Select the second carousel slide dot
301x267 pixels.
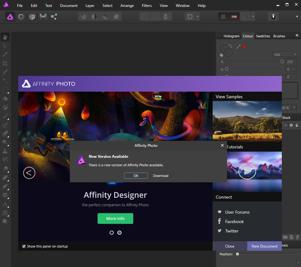[x=120, y=233]
